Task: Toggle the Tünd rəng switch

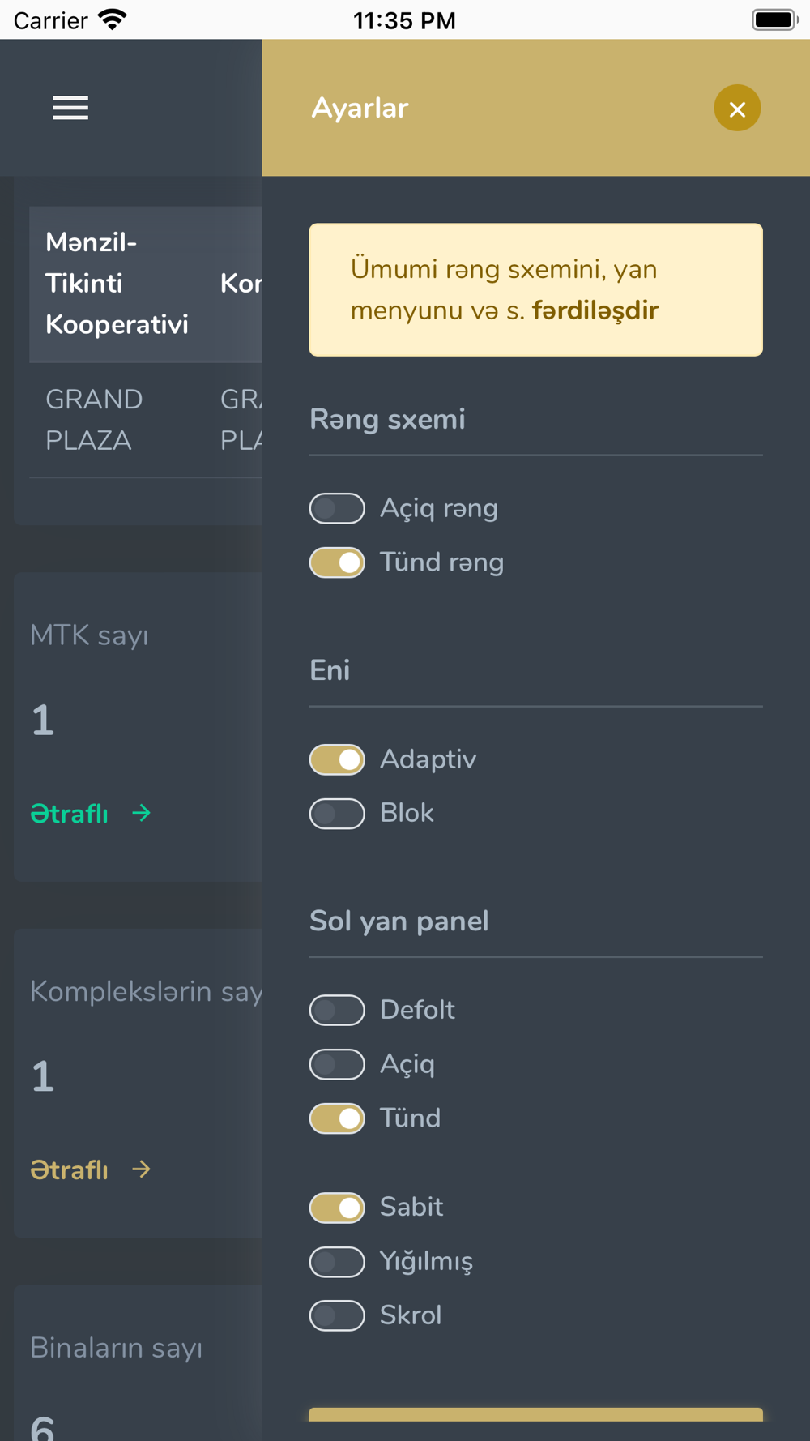Action: point(337,562)
